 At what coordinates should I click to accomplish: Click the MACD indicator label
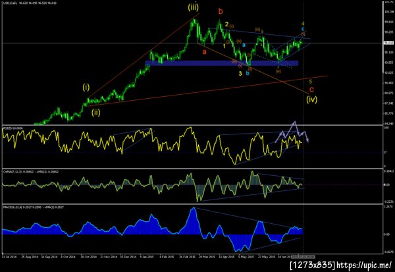(x=34, y=207)
